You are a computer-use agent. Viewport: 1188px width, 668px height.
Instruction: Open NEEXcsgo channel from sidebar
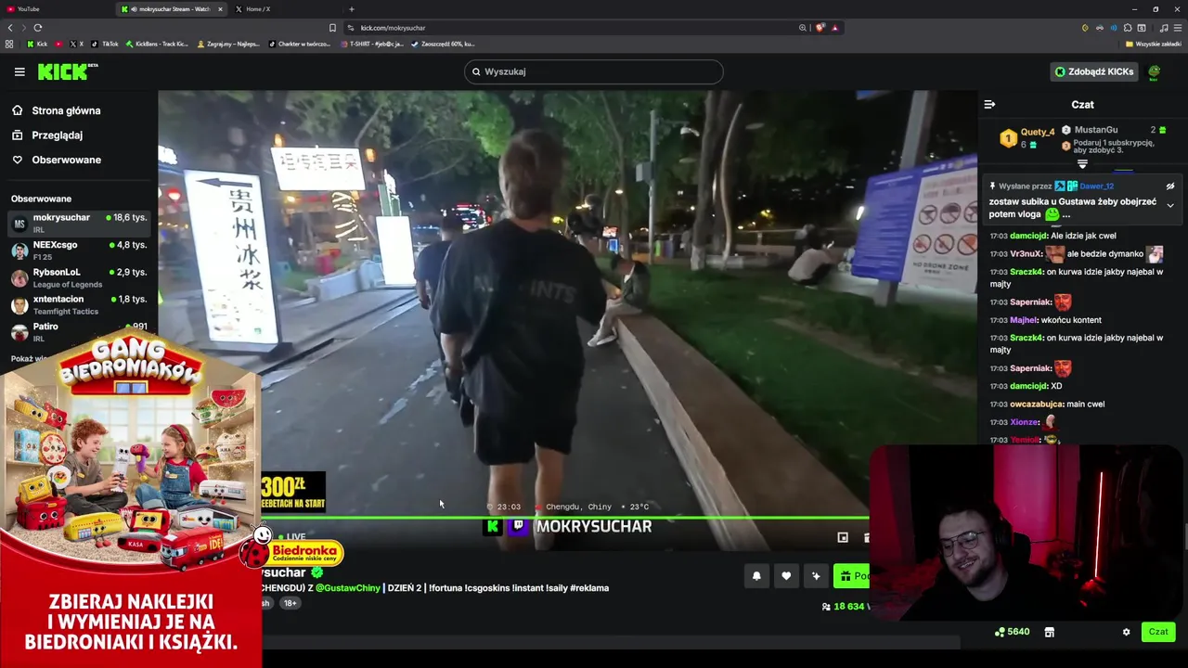79,250
